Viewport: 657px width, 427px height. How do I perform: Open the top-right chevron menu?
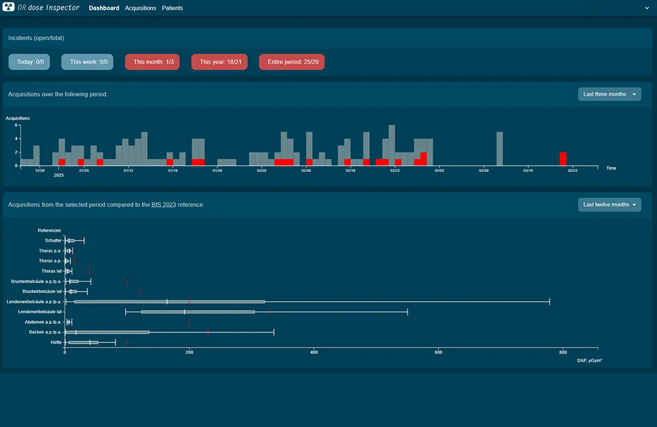click(646, 8)
